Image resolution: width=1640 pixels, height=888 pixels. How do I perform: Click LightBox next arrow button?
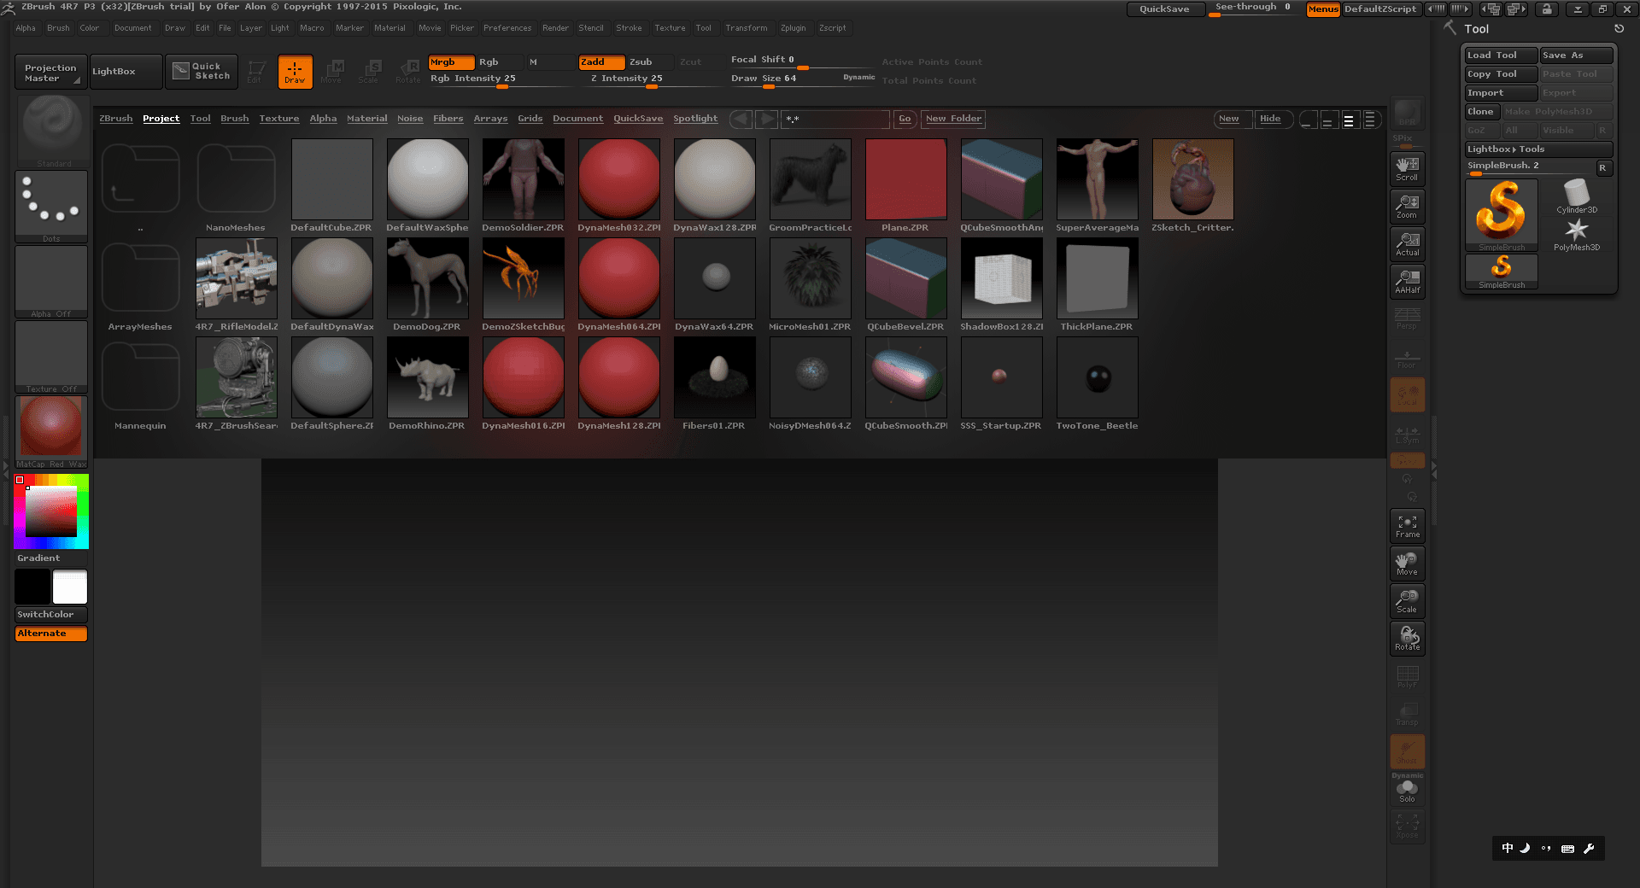[x=767, y=119]
